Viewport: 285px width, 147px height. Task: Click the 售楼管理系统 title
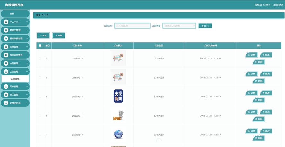point(14,5)
